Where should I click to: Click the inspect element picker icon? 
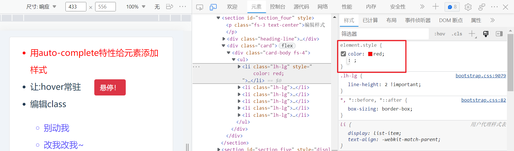pos(200,7)
